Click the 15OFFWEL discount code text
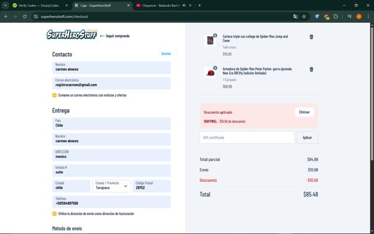 [210, 121]
